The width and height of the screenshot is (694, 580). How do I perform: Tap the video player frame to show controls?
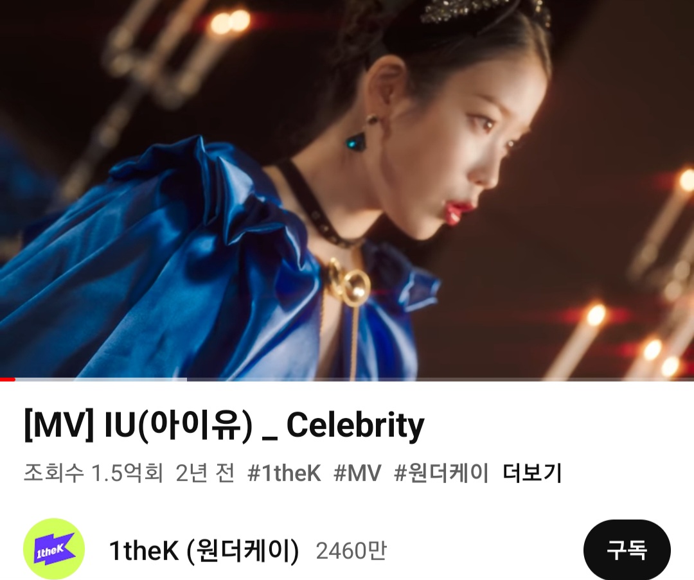click(347, 189)
